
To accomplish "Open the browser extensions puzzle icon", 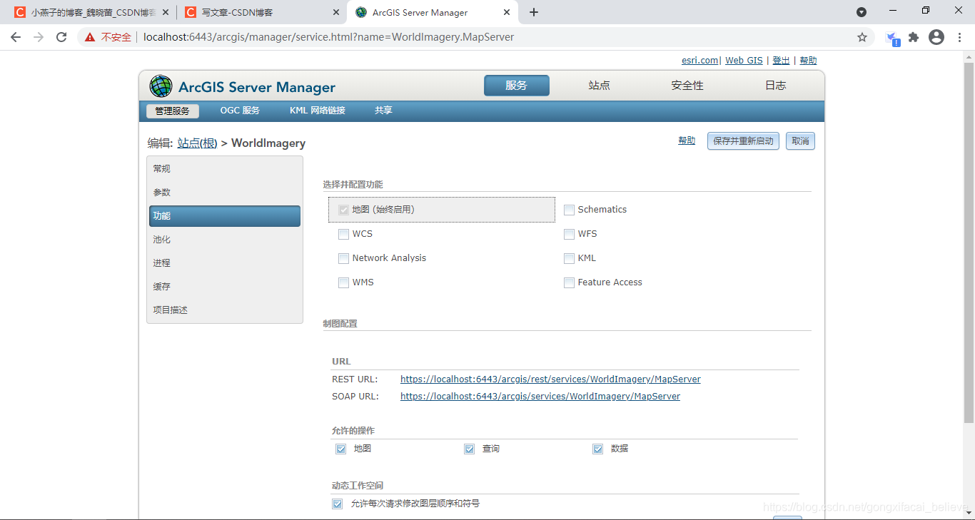I will coord(914,37).
